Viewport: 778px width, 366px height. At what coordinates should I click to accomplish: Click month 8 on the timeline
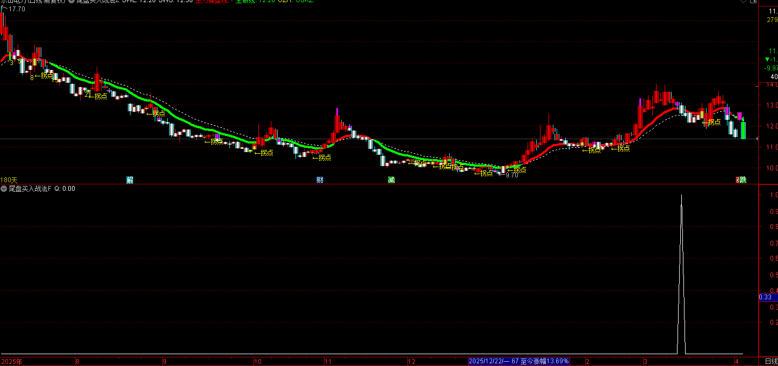click(78, 362)
